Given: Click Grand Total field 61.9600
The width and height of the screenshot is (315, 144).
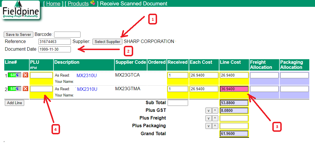Looking at the screenshot, I should click(234, 133).
